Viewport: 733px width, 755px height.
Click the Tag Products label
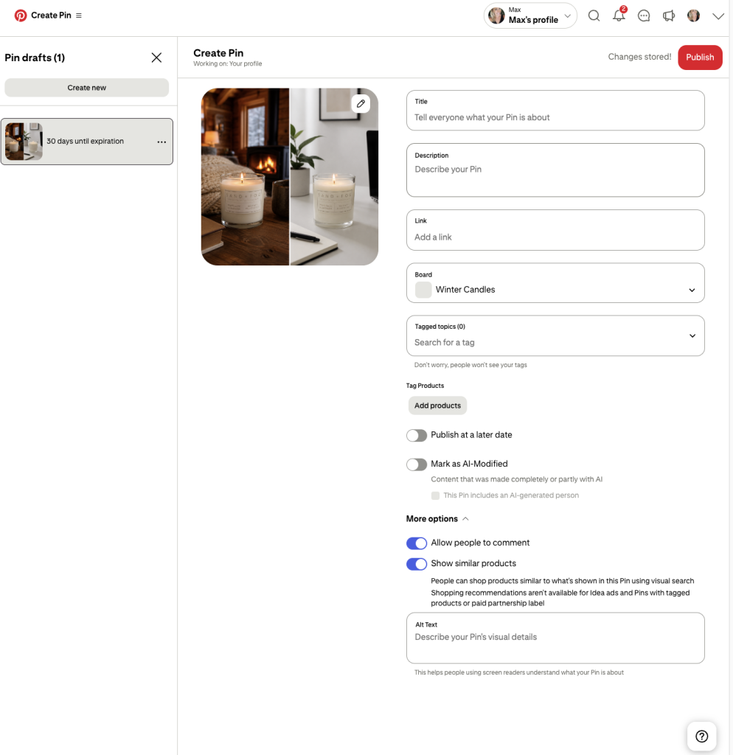coord(425,386)
